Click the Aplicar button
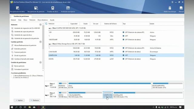 19,100
